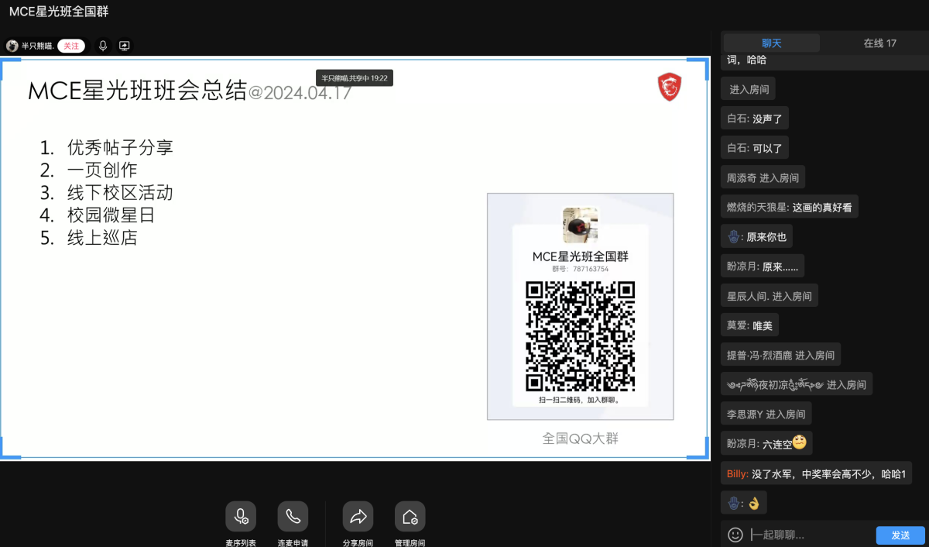Send chat message with 发送 button
Screen dimensions: 929x547
pyautogui.click(x=900, y=535)
